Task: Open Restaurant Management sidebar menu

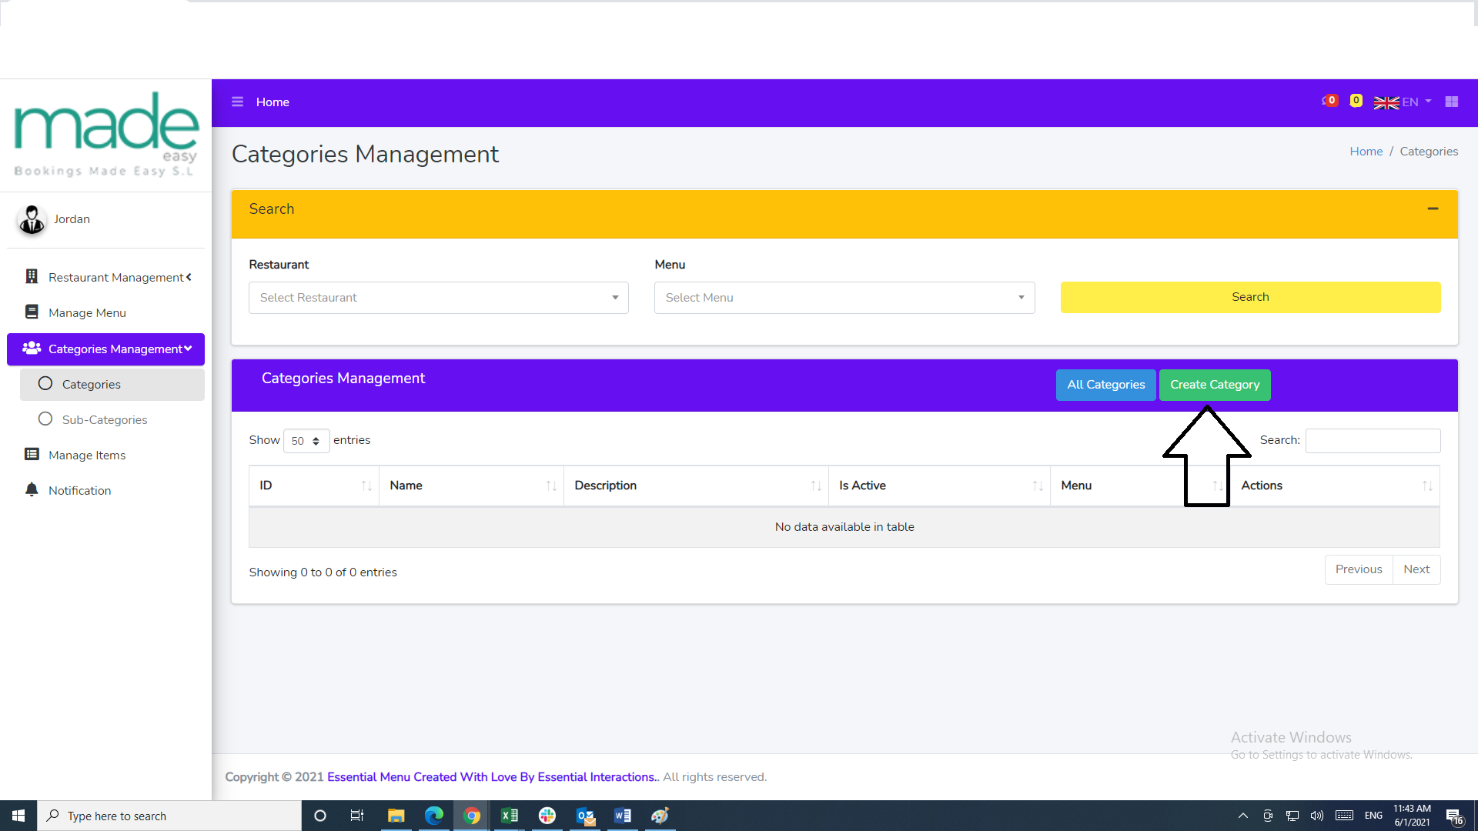Action: tap(106, 277)
